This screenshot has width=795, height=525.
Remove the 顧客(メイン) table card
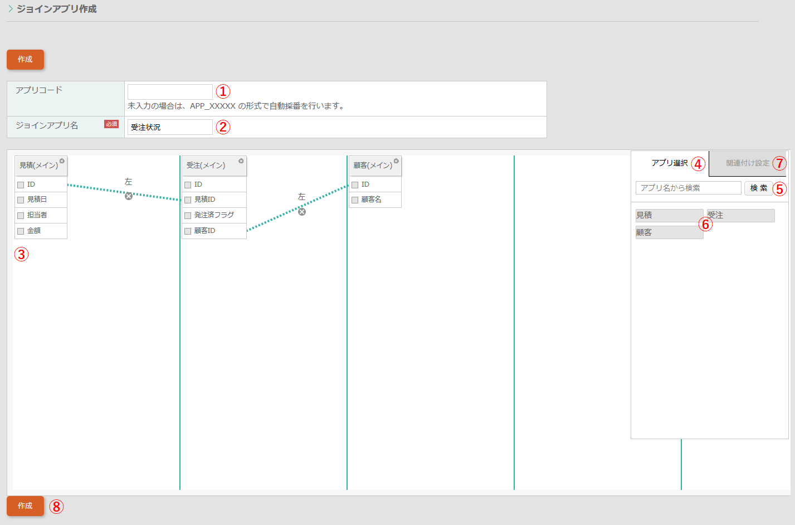click(x=396, y=161)
